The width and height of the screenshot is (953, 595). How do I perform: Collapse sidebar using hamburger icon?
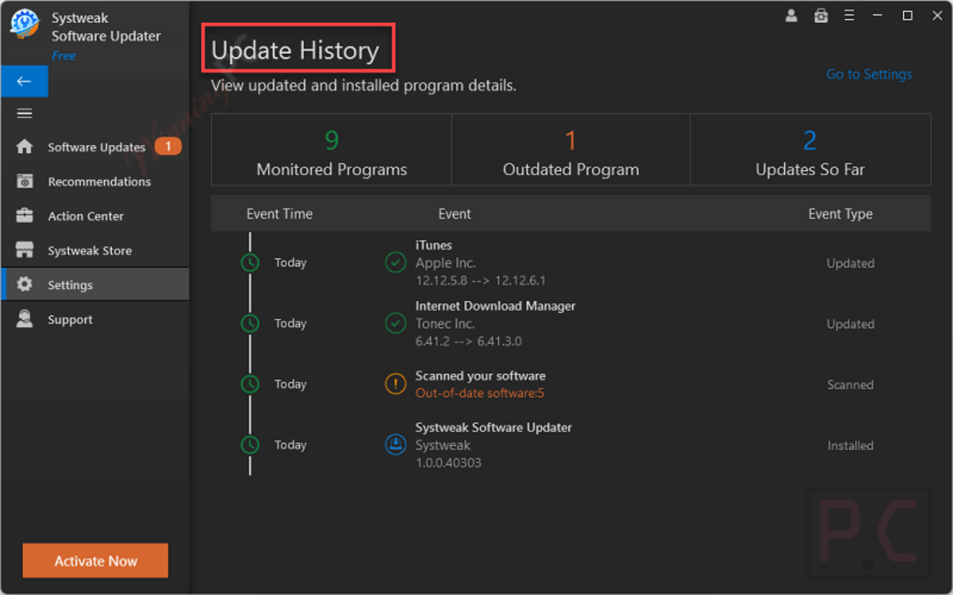[x=24, y=113]
